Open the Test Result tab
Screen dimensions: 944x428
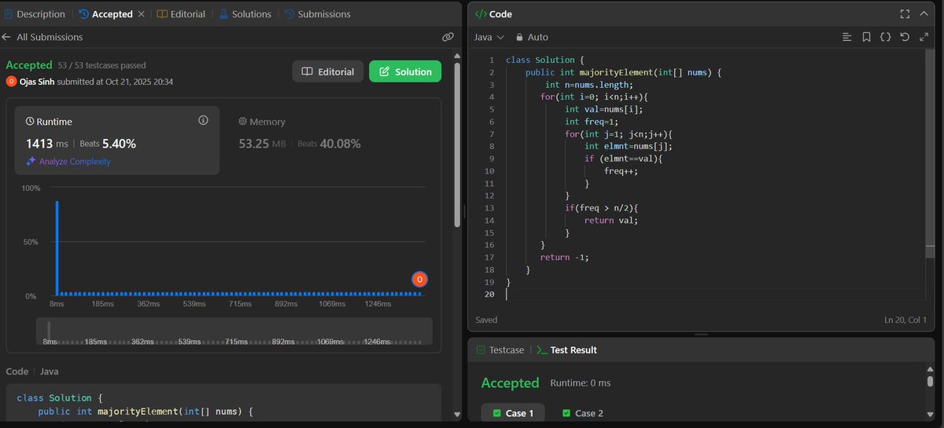click(x=566, y=350)
